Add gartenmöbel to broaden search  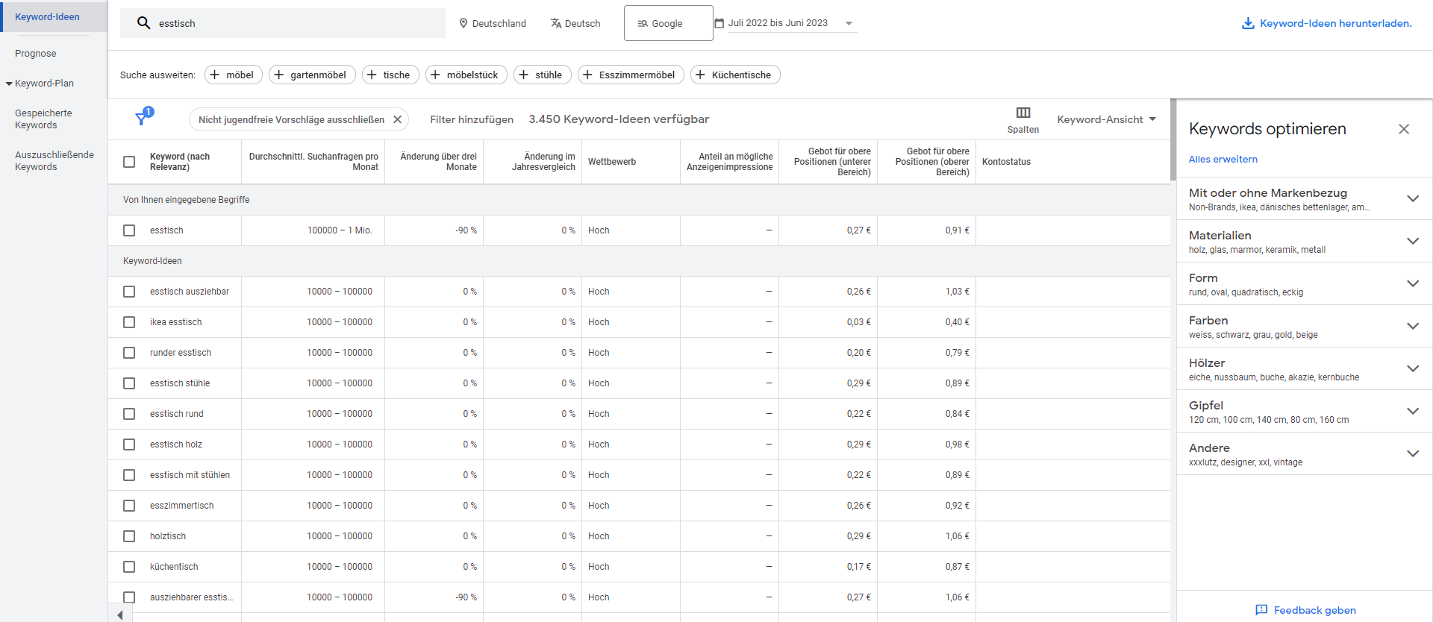(312, 75)
